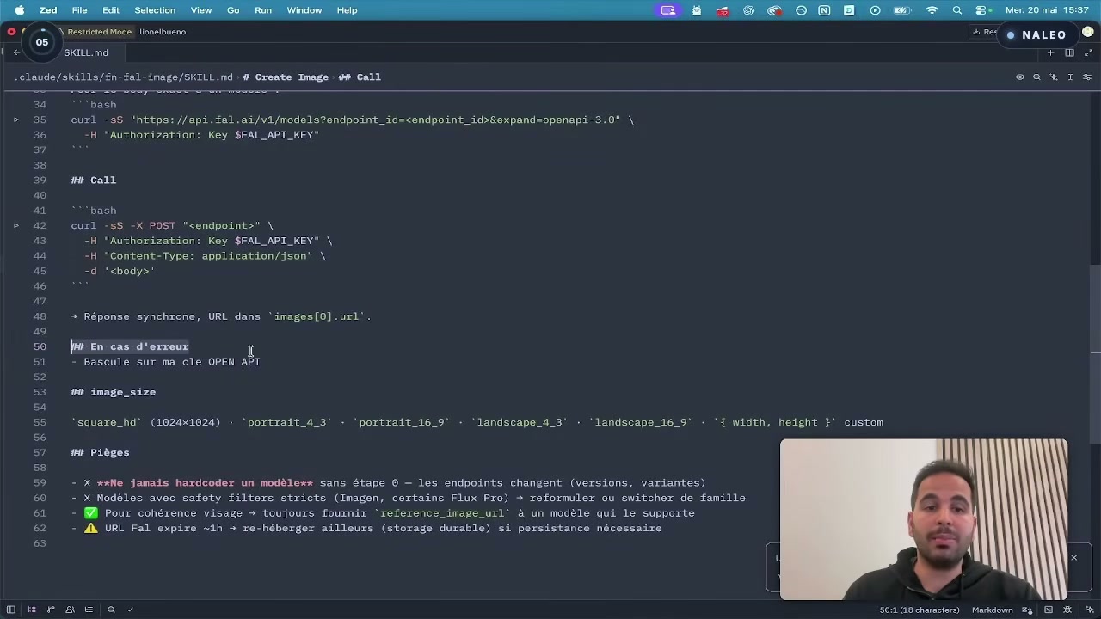Screen dimensions: 1101x619
Task: Open the Zed menu in menu bar
Action: (x=48, y=10)
